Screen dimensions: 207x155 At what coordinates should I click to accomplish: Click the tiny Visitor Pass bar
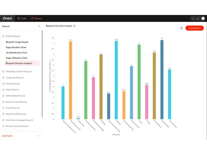(x=78, y=119)
